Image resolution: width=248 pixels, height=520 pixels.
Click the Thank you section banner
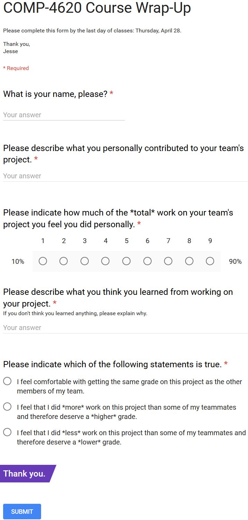(x=26, y=473)
